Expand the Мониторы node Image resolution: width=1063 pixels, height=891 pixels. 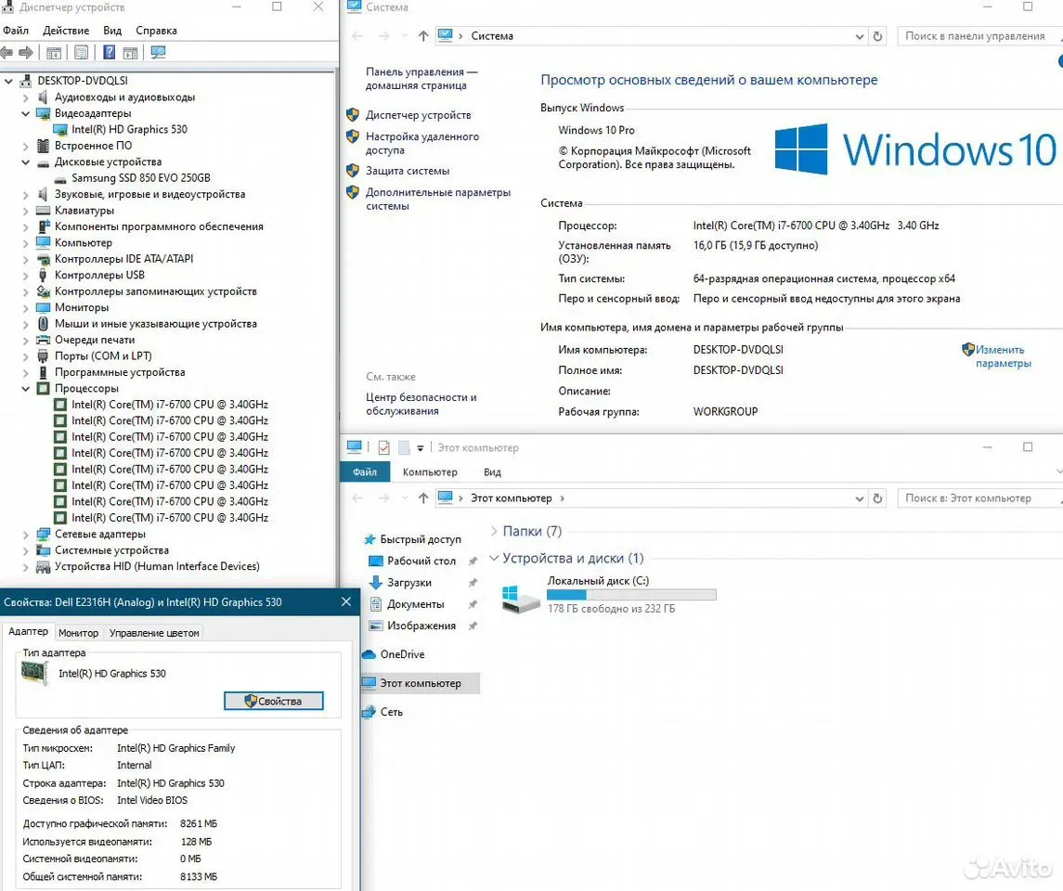(26, 307)
